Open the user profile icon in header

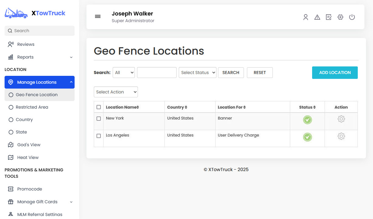pyautogui.click(x=306, y=17)
